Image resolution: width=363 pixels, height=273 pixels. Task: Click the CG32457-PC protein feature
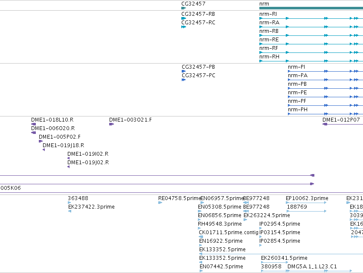(x=183, y=80)
